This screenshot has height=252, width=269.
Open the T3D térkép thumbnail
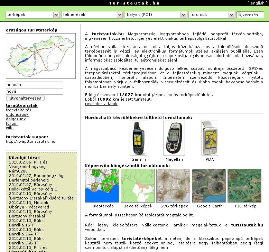(244, 186)
